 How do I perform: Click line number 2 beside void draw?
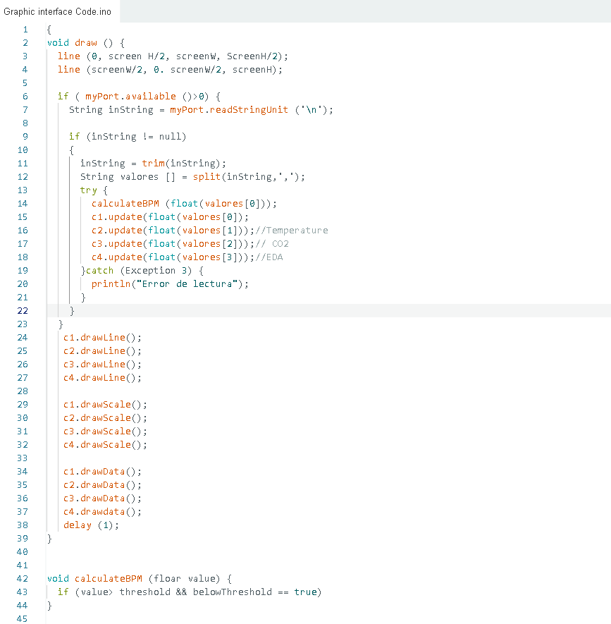tap(25, 42)
